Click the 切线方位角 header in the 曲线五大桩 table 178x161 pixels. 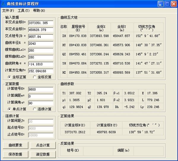(149, 27)
